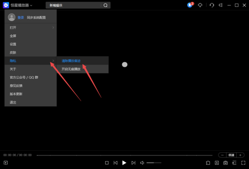Minimize the player window
249x169 pixels.
[229, 5]
